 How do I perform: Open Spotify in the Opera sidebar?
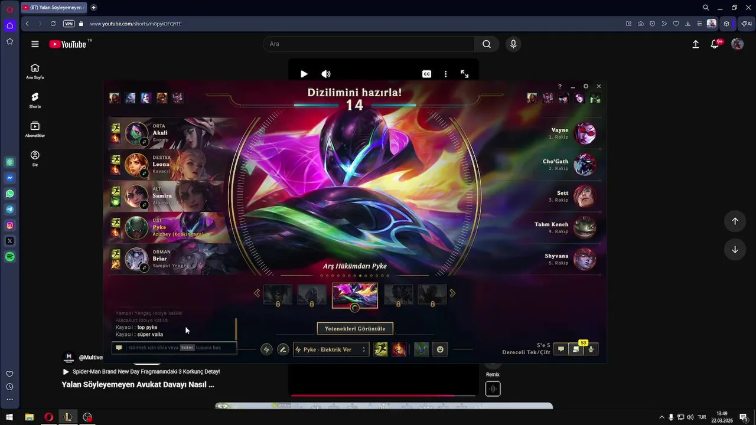(10, 257)
